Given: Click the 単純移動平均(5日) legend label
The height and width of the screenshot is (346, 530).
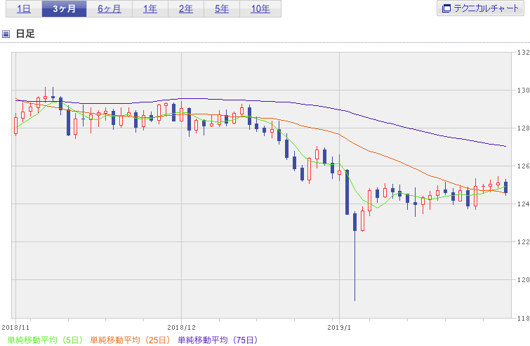Looking at the screenshot, I should [45, 340].
